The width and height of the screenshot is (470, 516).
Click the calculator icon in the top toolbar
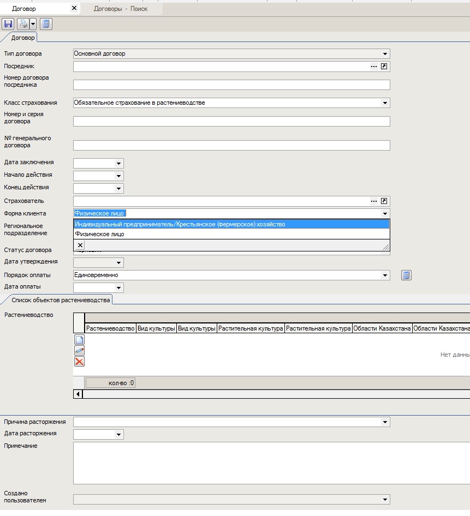coord(46,24)
